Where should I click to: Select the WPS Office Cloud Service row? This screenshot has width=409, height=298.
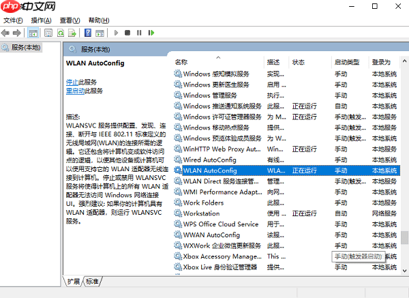pyautogui.click(x=286, y=224)
